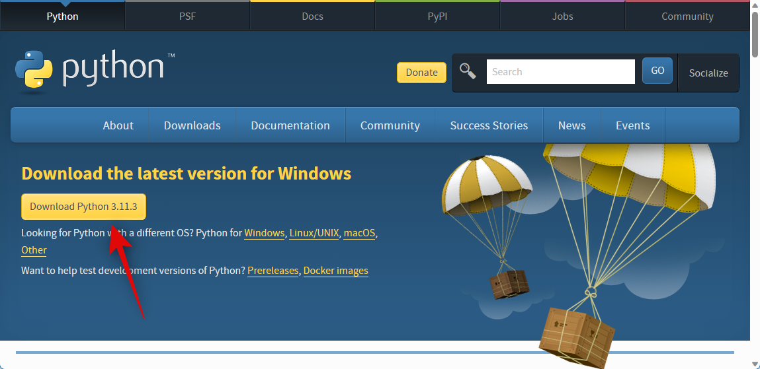Image resolution: width=760 pixels, height=369 pixels.
Task: Open the Prereleases link
Action: click(273, 271)
